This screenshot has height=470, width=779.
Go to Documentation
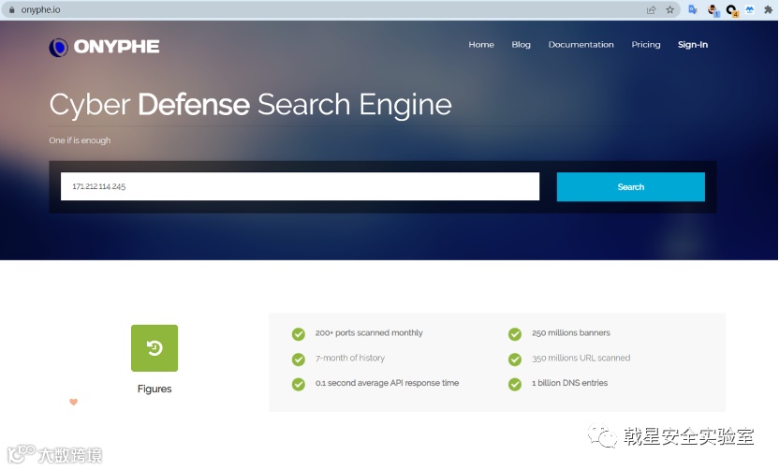[581, 45]
